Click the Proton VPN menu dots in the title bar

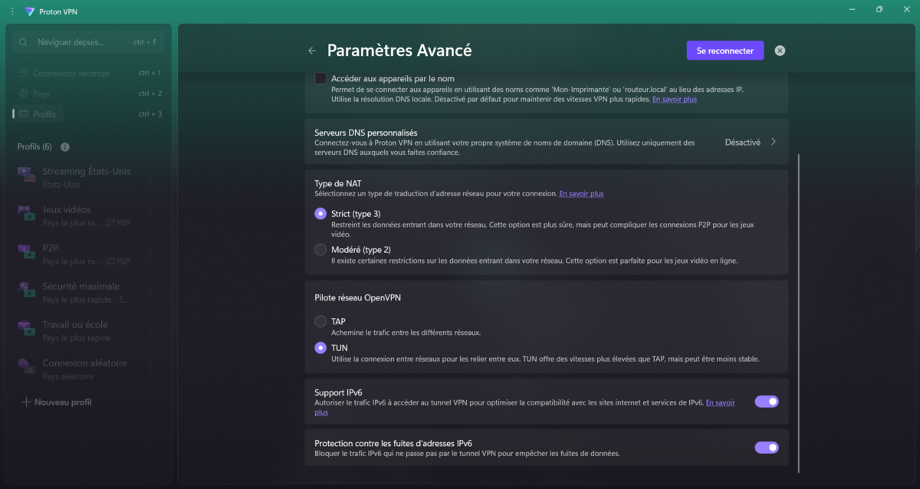click(x=12, y=11)
